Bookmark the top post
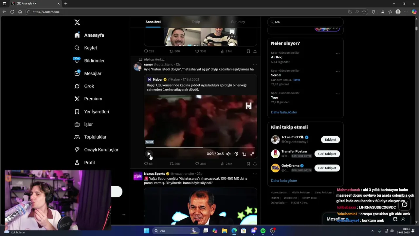Image resolution: width=419 pixels, height=236 pixels. [x=248, y=51]
